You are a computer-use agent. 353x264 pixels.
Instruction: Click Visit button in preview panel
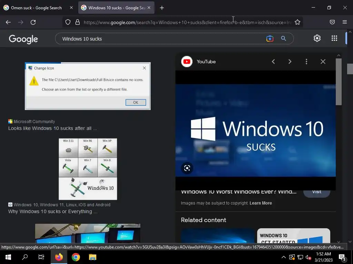pyautogui.click(x=317, y=192)
